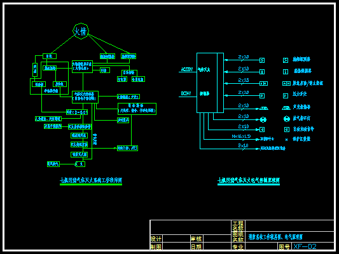
Task: Click the cyan-underlined electrical diagram title
Action: (x=249, y=180)
